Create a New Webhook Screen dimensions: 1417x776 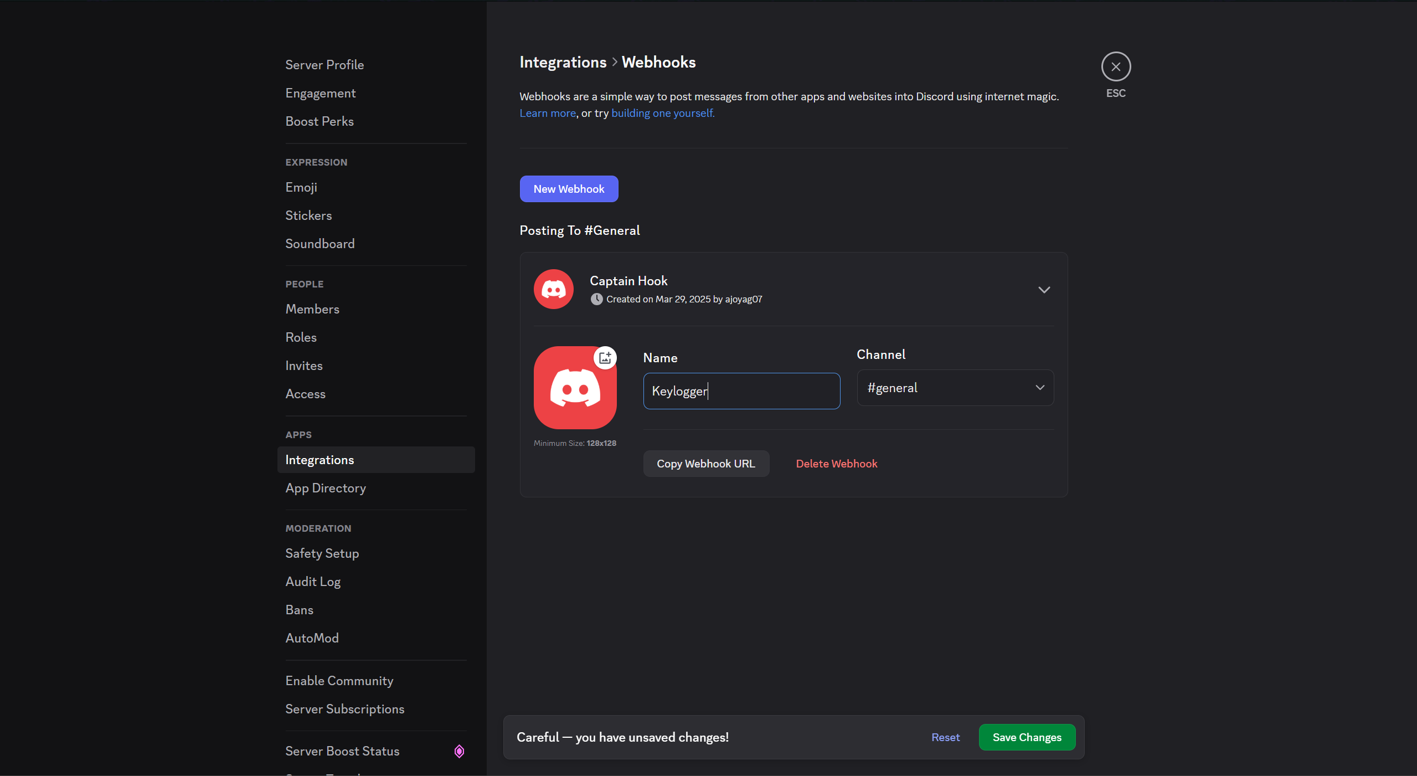click(569, 189)
